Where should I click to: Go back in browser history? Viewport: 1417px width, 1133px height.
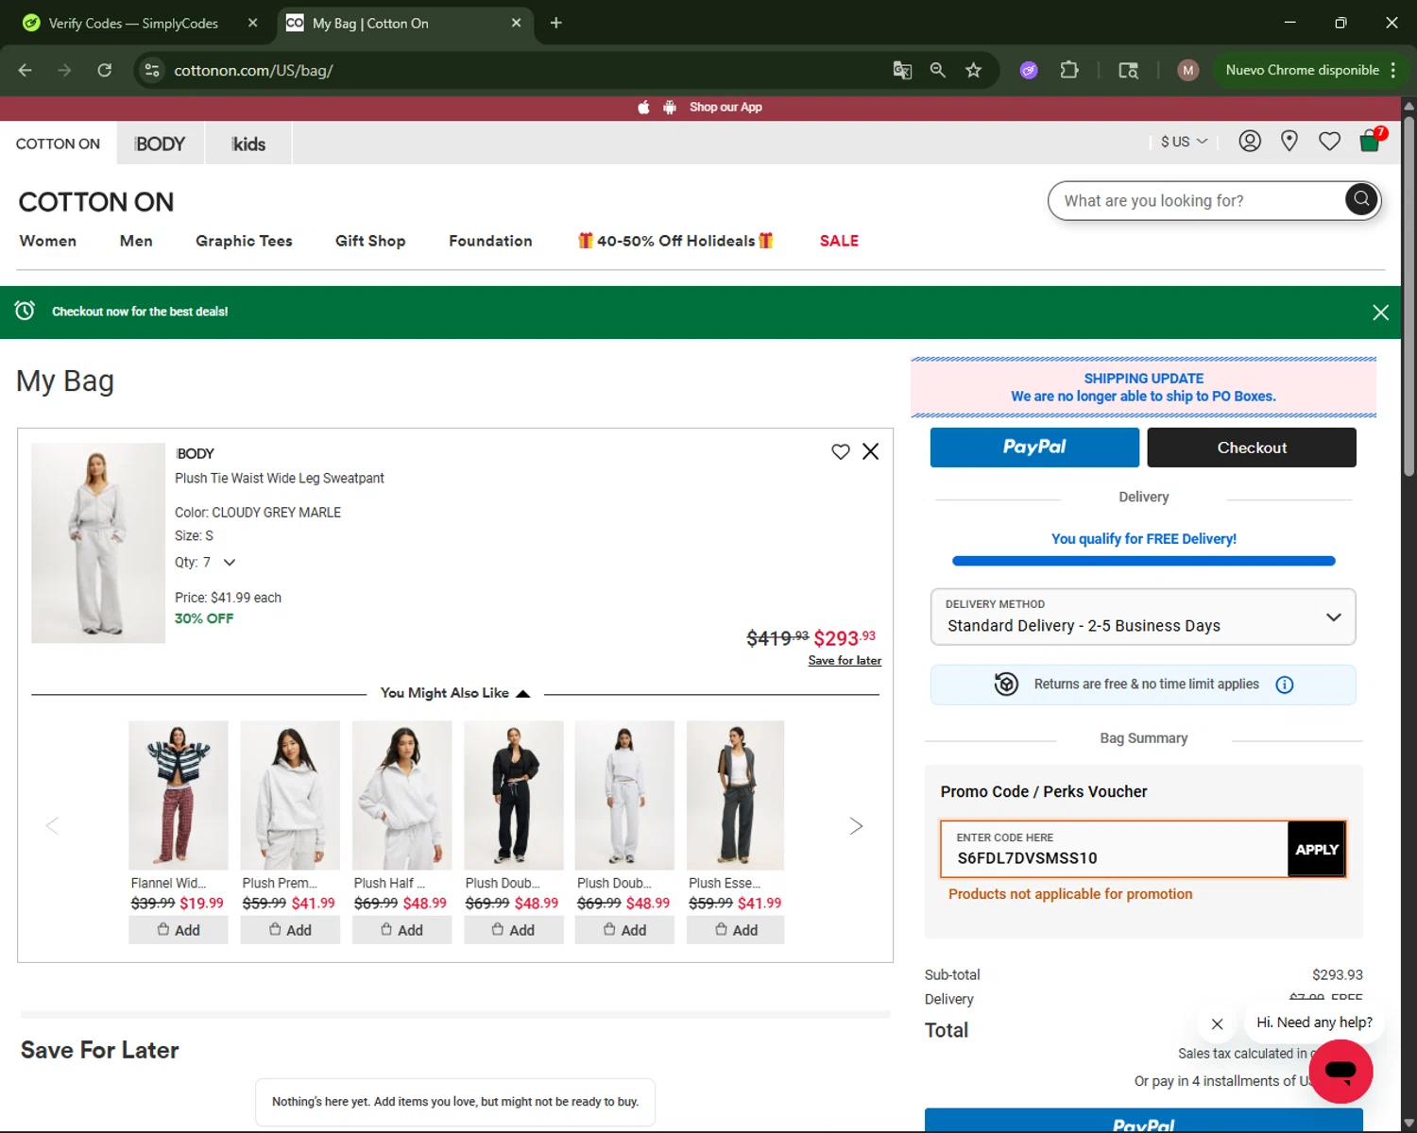click(26, 70)
